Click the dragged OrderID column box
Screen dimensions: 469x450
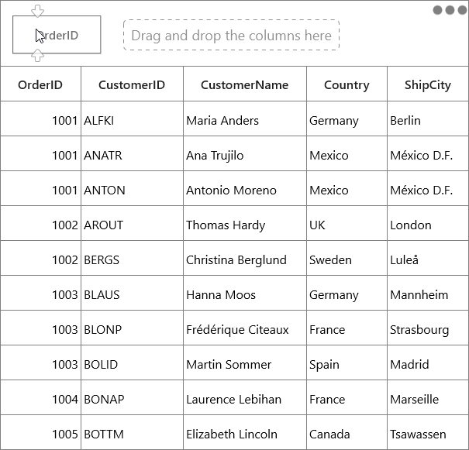click(x=57, y=35)
